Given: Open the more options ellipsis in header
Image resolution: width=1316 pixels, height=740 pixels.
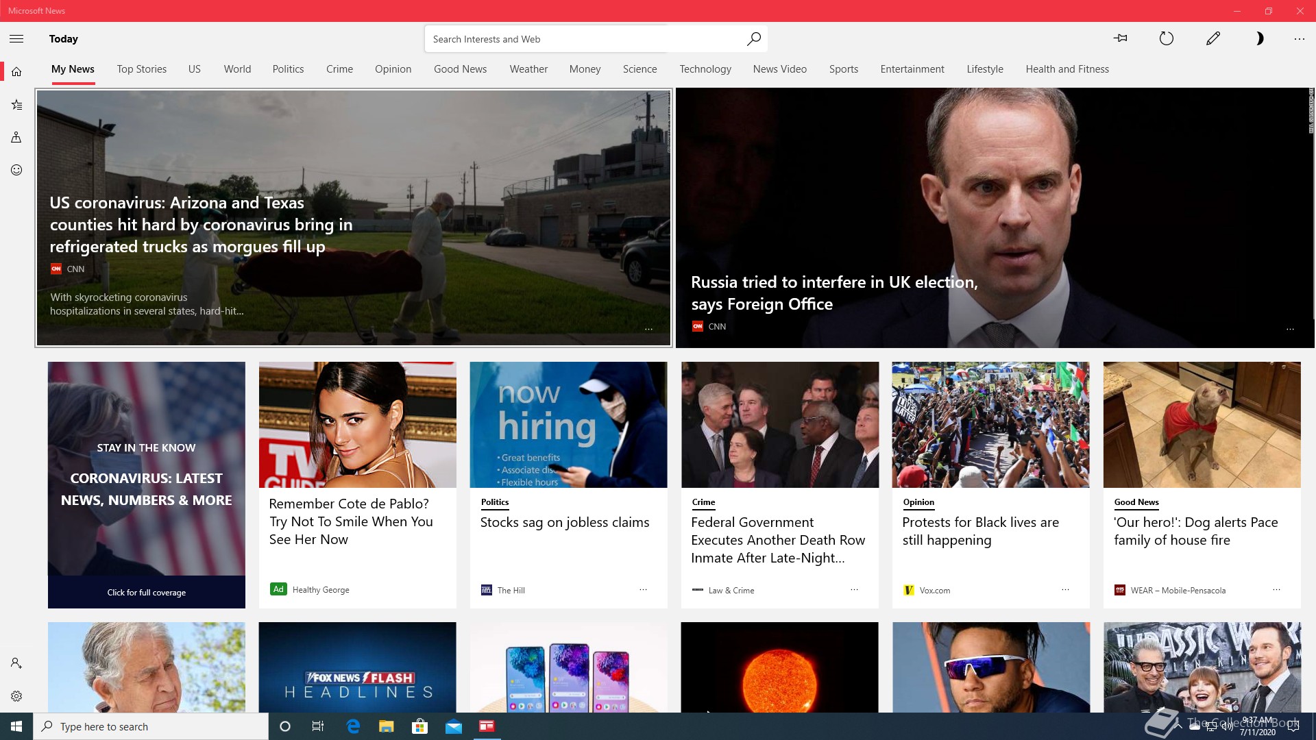Looking at the screenshot, I should pos(1300,39).
